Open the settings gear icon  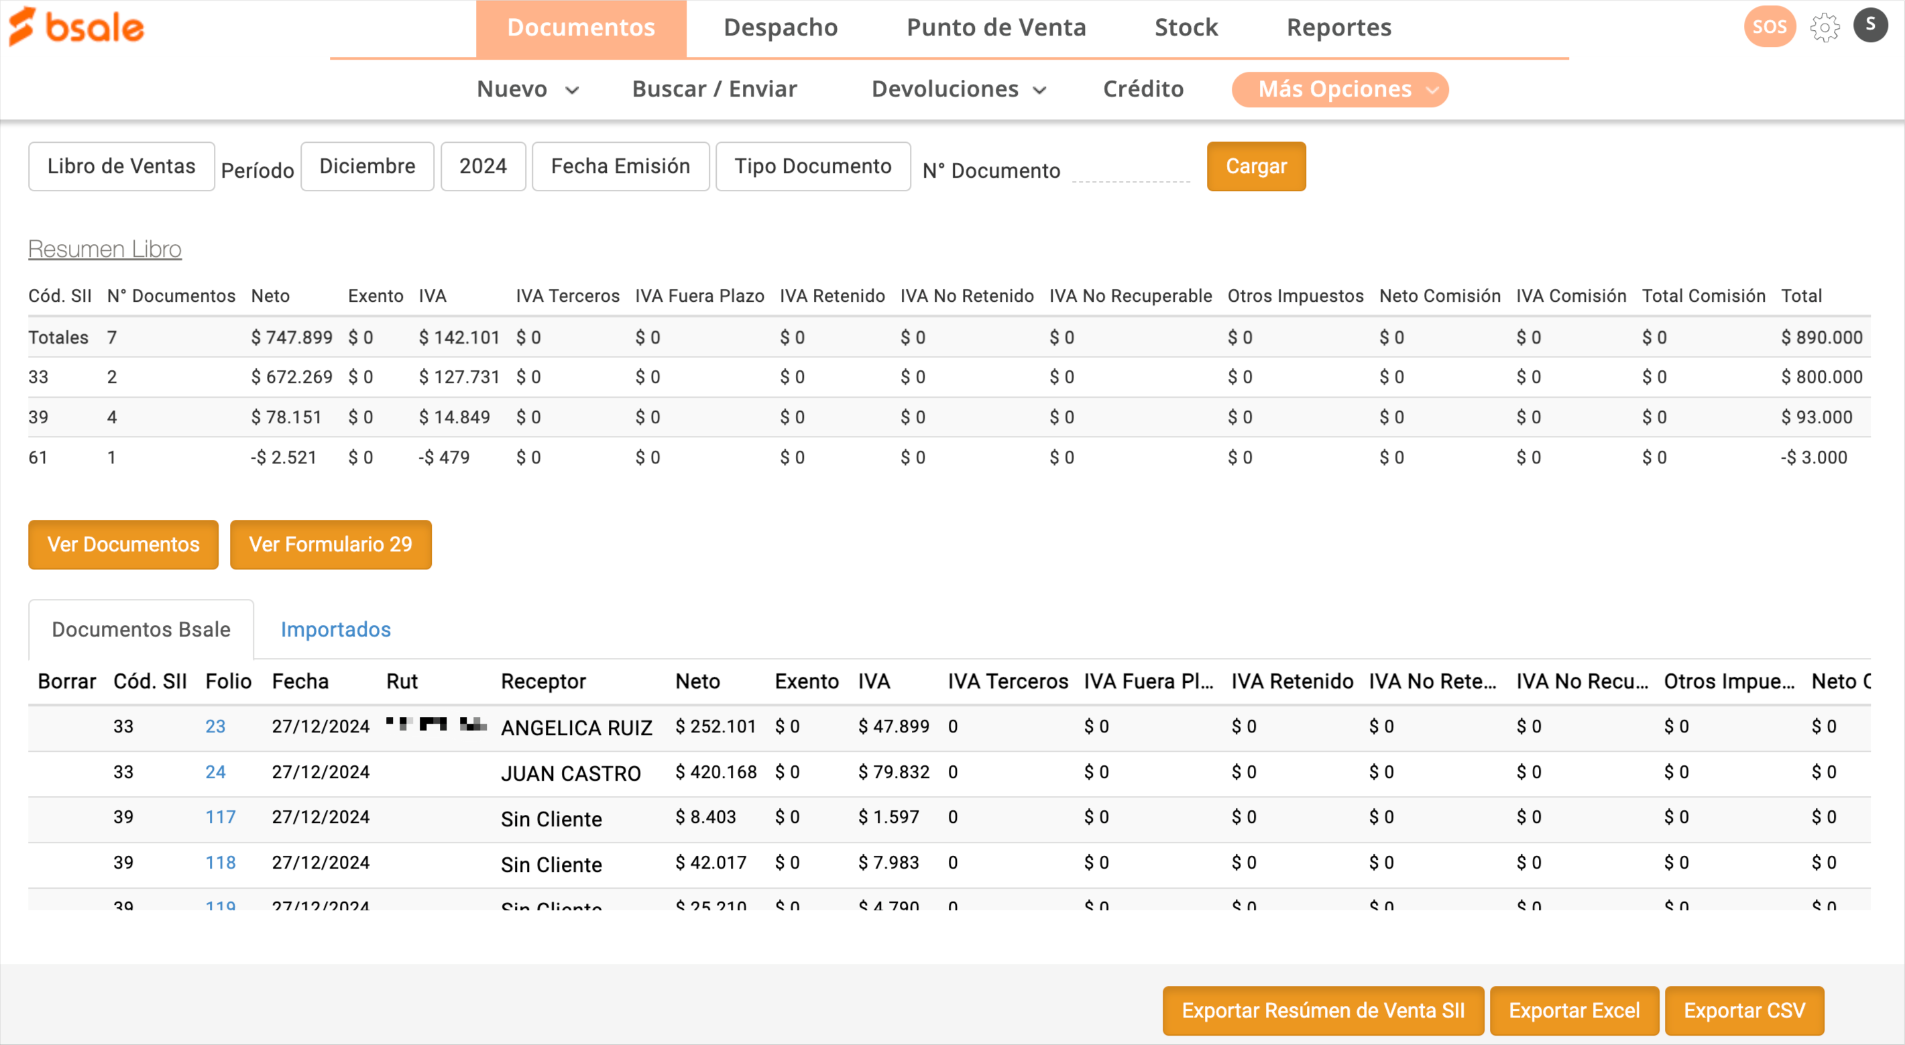pyautogui.click(x=1825, y=27)
